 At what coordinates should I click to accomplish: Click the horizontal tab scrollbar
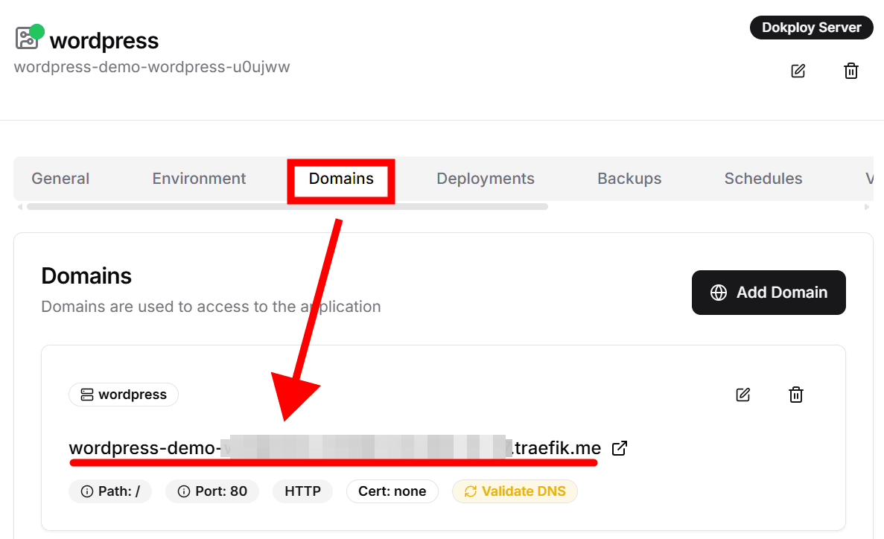287,207
